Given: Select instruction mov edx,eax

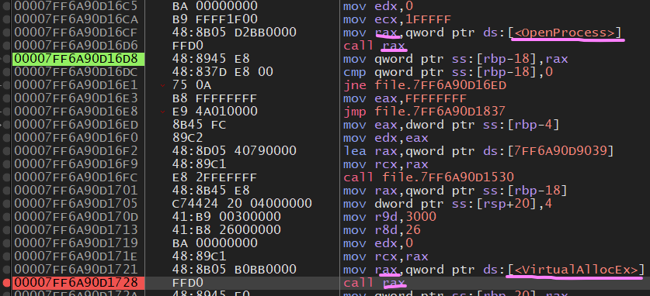Looking at the screenshot, I should point(385,138).
